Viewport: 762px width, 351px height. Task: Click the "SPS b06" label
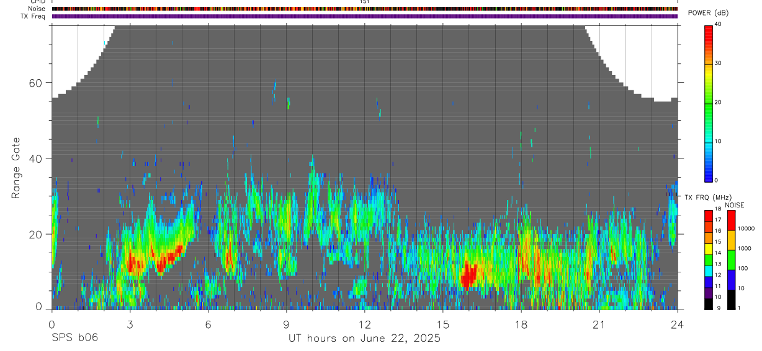pyautogui.click(x=74, y=338)
